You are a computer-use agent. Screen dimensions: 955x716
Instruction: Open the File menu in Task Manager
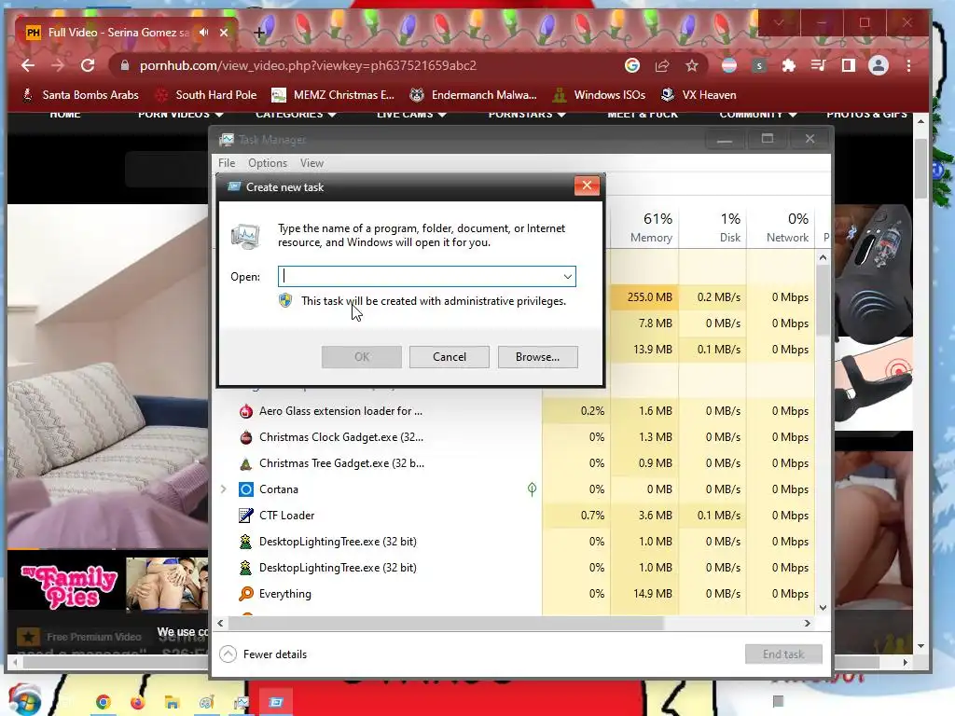pos(227,163)
